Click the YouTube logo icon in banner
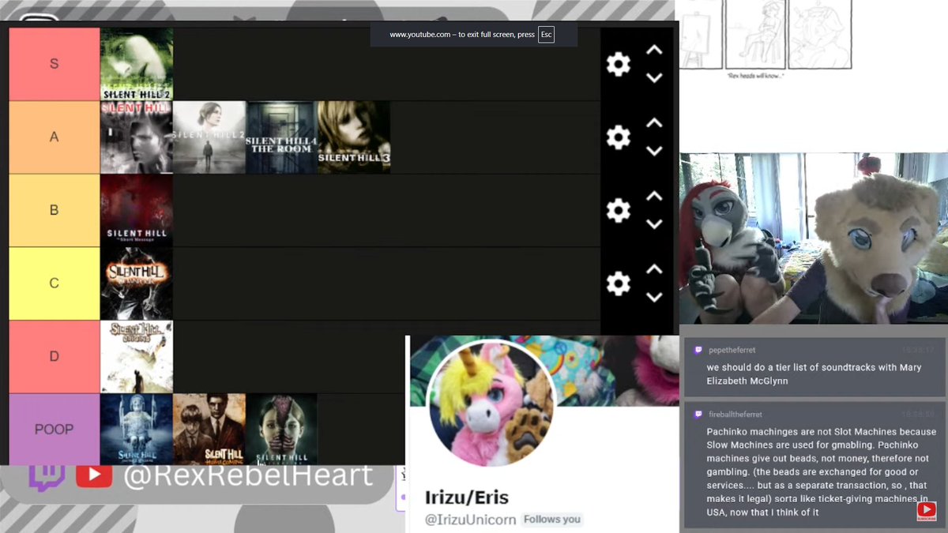The width and height of the screenshot is (948, 533). point(93,475)
